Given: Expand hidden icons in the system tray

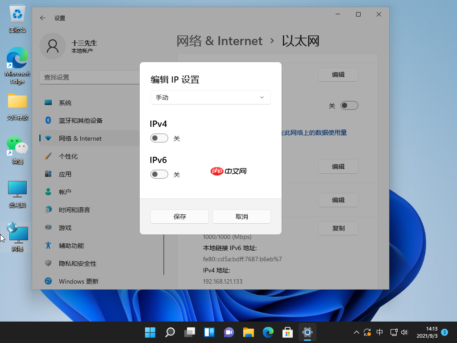Looking at the screenshot, I should click(x=356, y=332).
